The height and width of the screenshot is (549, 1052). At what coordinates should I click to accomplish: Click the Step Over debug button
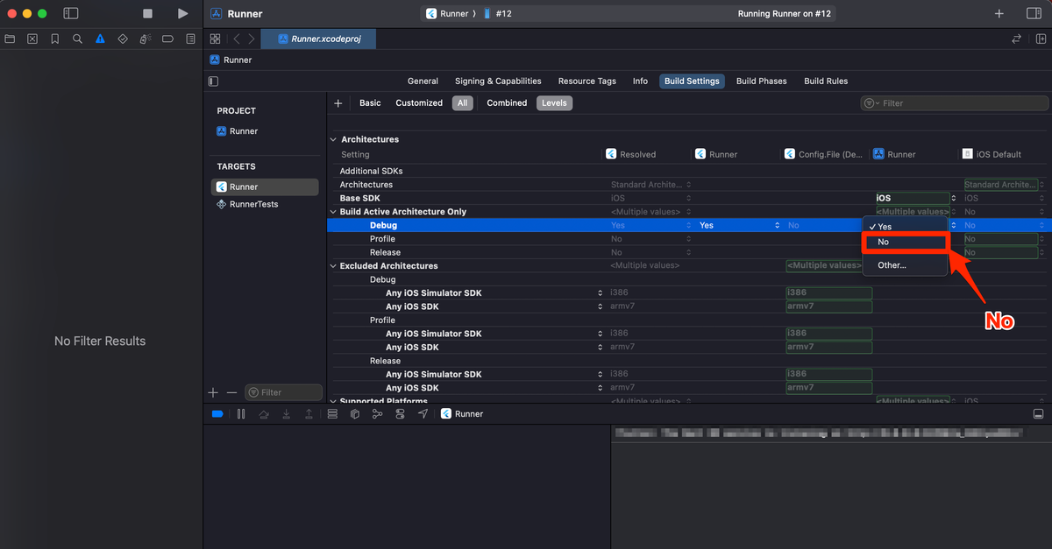[264, 413]
